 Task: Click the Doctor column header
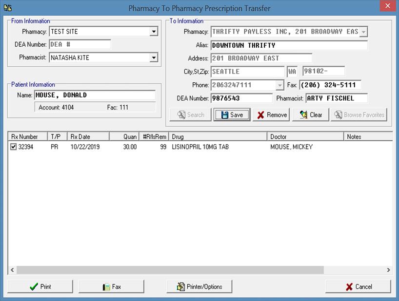pyautogui.click(x=305, y=137)
